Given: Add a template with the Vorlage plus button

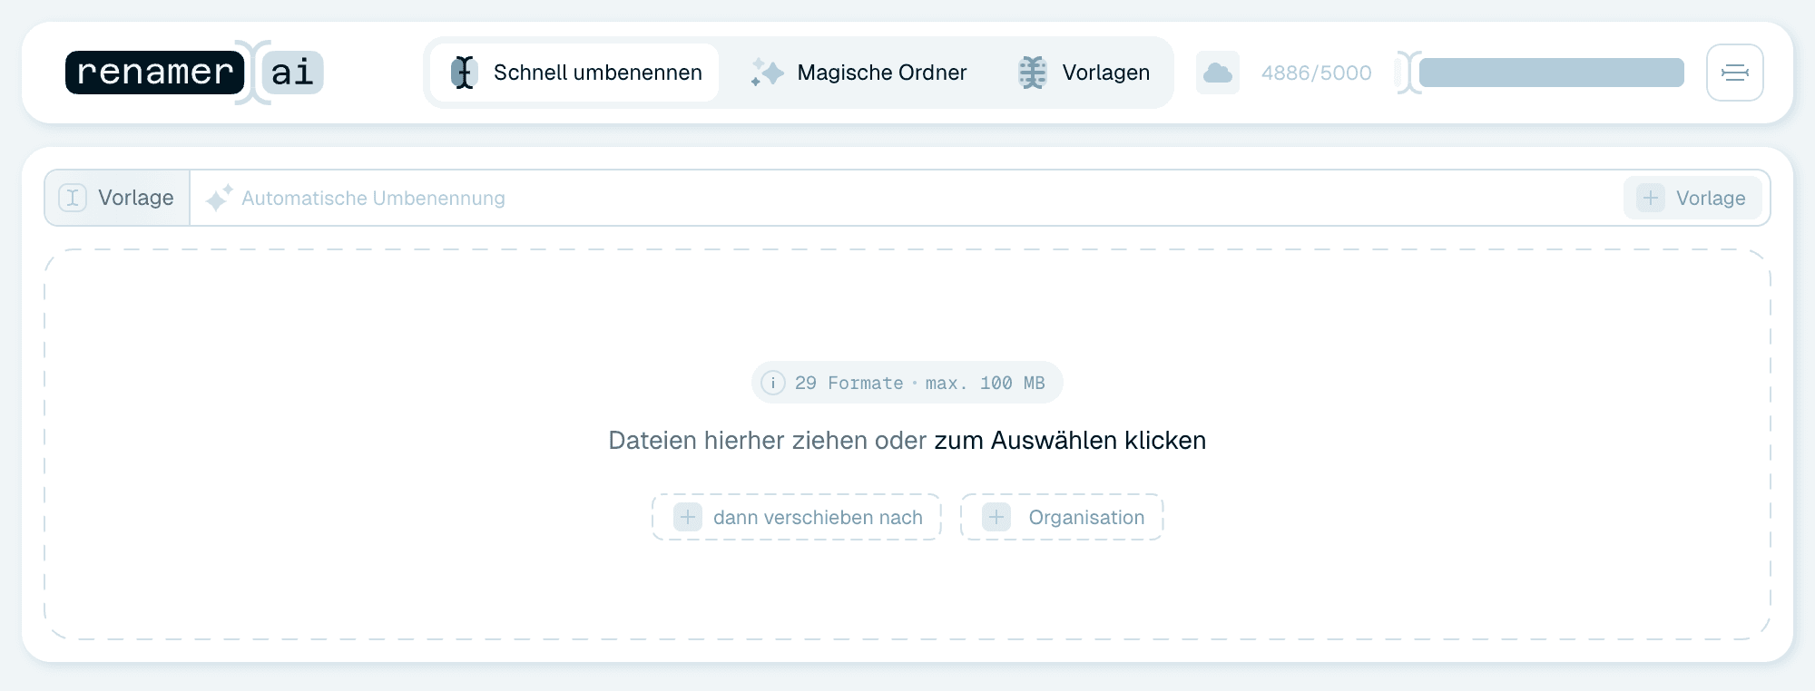Looking at the screenshot, I should (x=1692, y=198).
